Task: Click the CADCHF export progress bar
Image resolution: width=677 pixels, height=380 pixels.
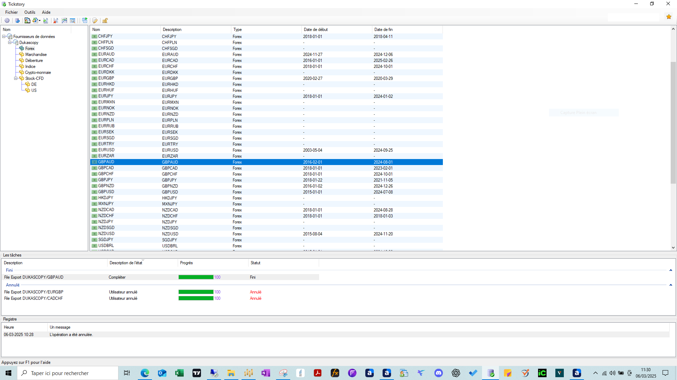Action: tap(196, 298)
